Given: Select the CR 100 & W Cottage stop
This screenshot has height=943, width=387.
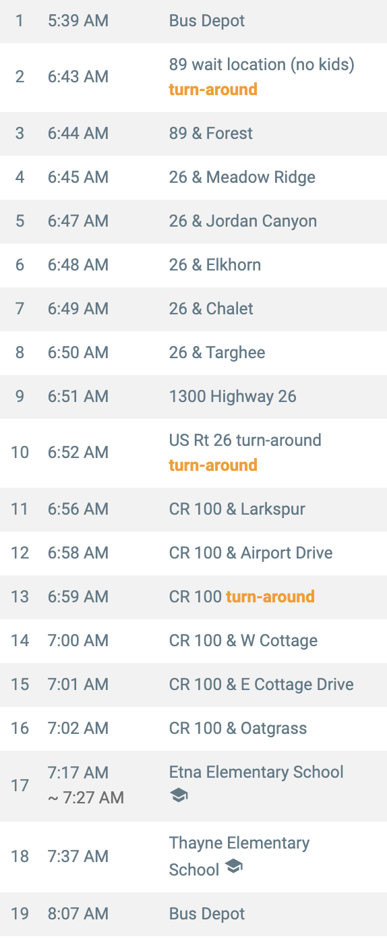Looking at the screenshot, I should (x=243, y=640).
